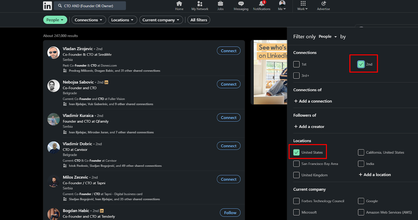The height and width of the screenshot is (220, 418).
Task: Open Vladimir Dobric's profile photo
Action: coord(54,148)
